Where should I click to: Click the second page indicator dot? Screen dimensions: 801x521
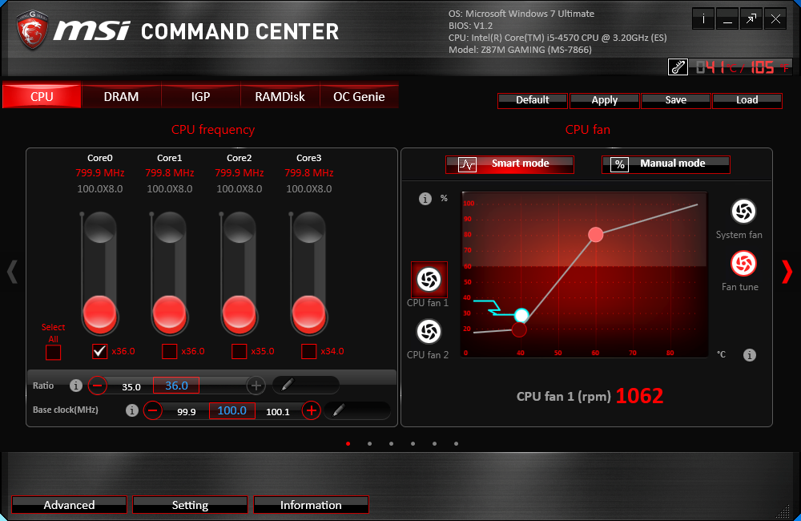tap(369, 444)
